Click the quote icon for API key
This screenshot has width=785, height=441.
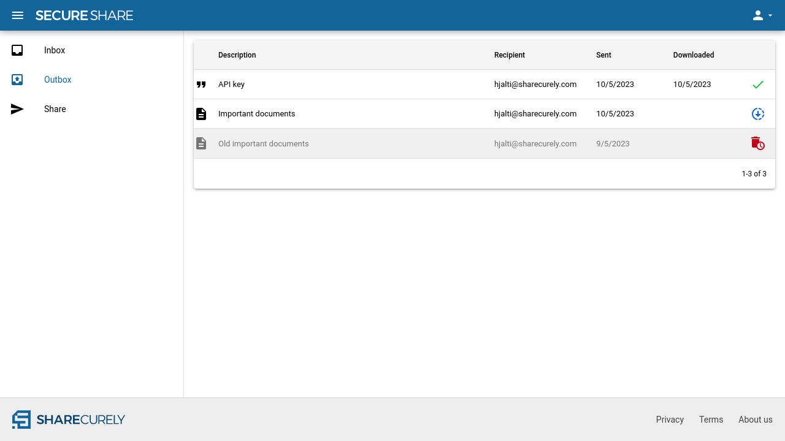pos(201,85)
